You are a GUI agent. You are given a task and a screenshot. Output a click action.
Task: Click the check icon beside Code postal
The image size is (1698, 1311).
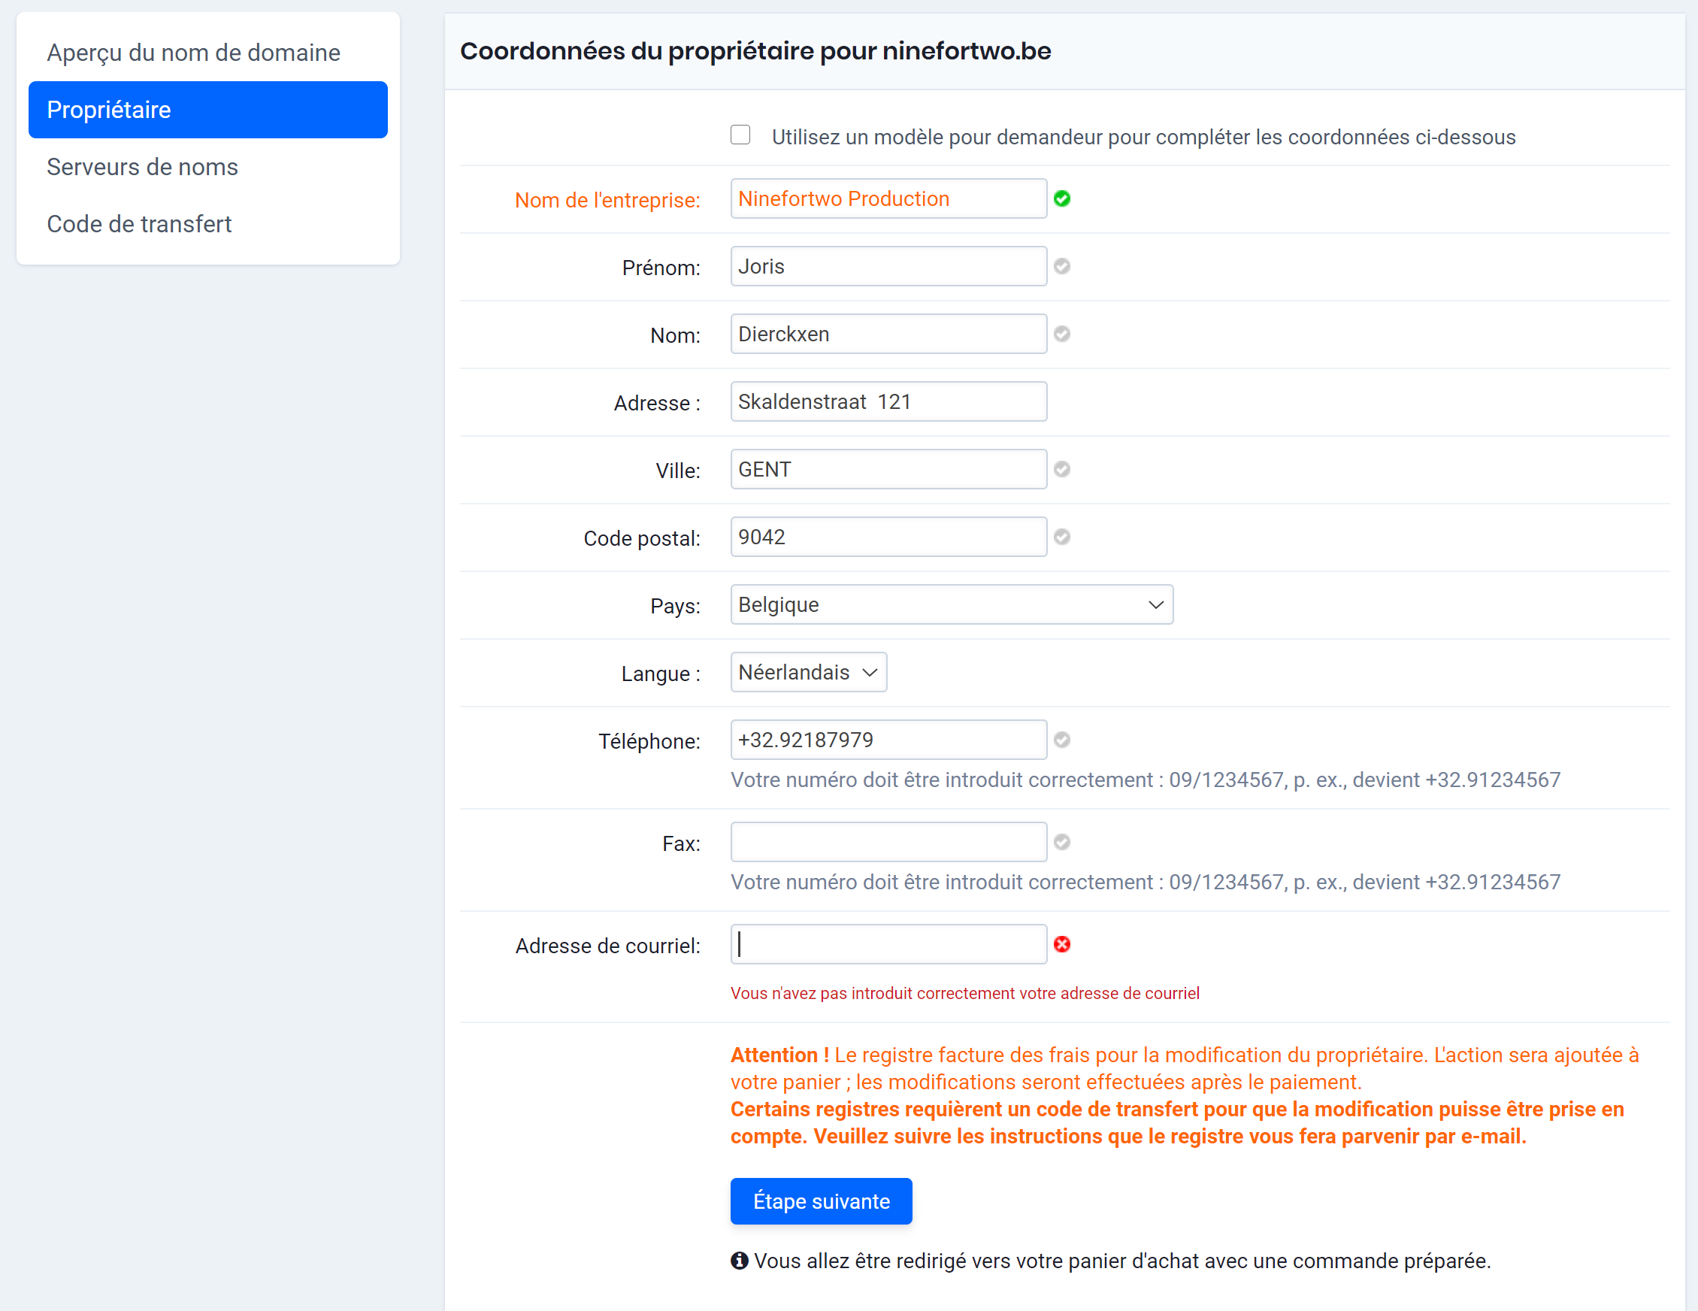(1063, 537)
